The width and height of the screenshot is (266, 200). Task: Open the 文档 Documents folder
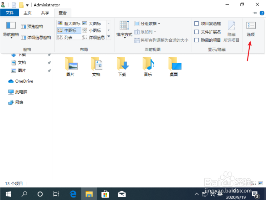pyautogui.click(x=96, y=67)
